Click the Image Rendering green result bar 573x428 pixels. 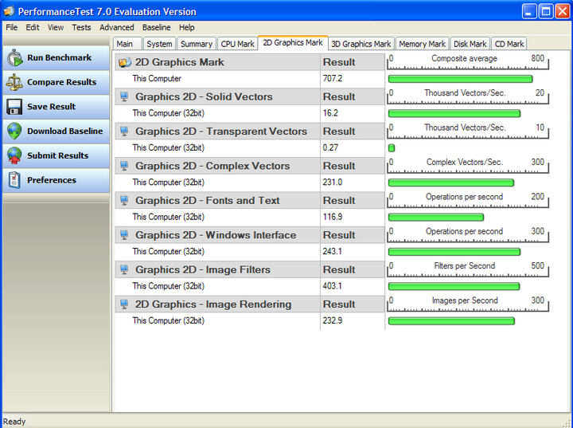(451, 321)
